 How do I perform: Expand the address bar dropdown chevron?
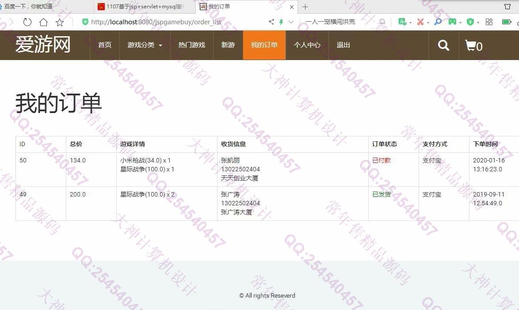(291, 22)
